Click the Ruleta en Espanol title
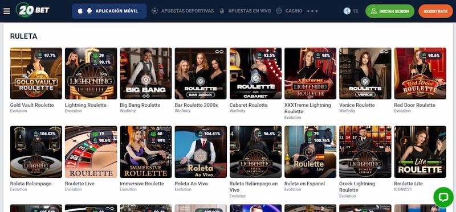 (305, 184)
